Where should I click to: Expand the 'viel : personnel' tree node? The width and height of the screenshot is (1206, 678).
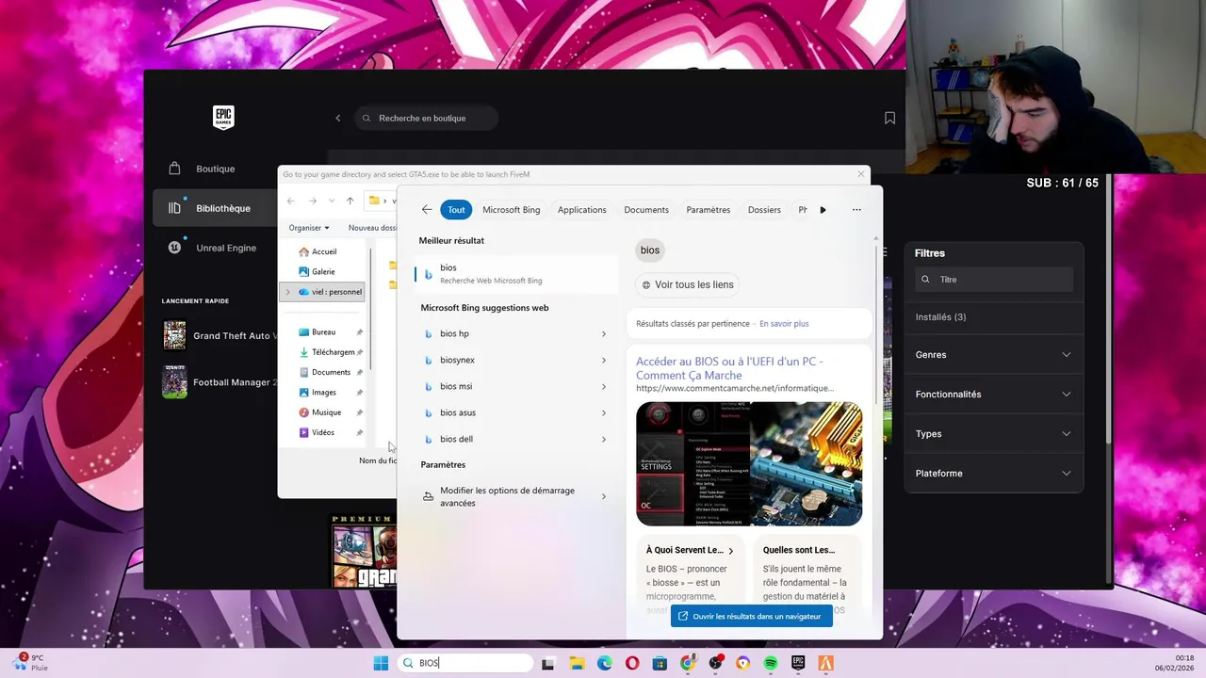point(287,292)
